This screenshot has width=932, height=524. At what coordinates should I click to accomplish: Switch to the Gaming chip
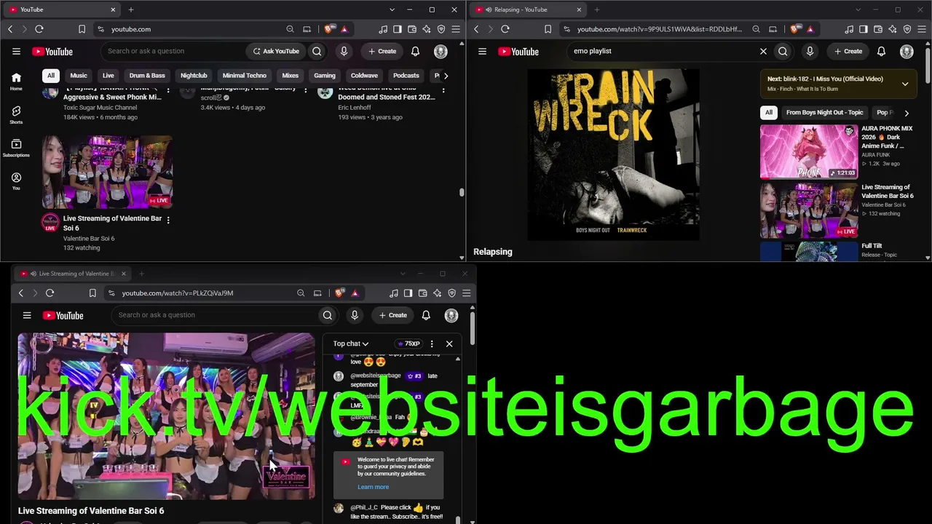[325, 76]
